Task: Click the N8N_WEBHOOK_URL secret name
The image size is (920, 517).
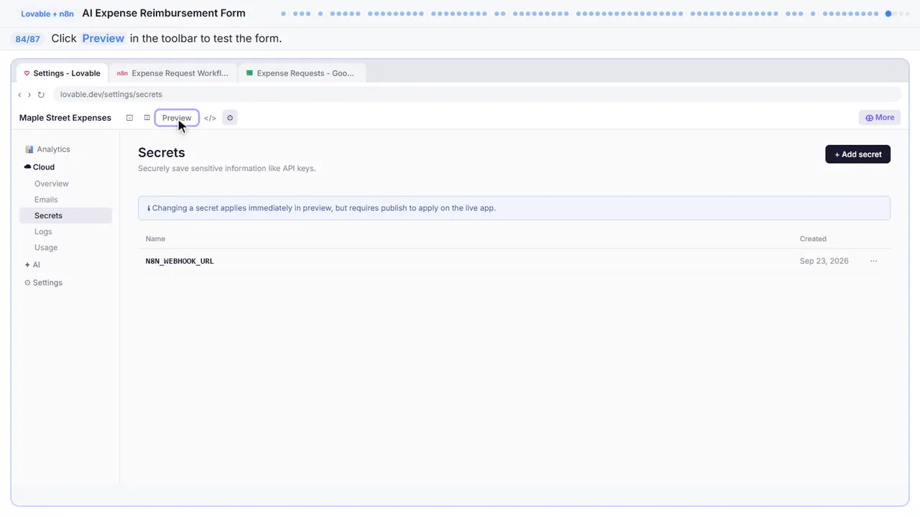Action: [x=180, y=261]
